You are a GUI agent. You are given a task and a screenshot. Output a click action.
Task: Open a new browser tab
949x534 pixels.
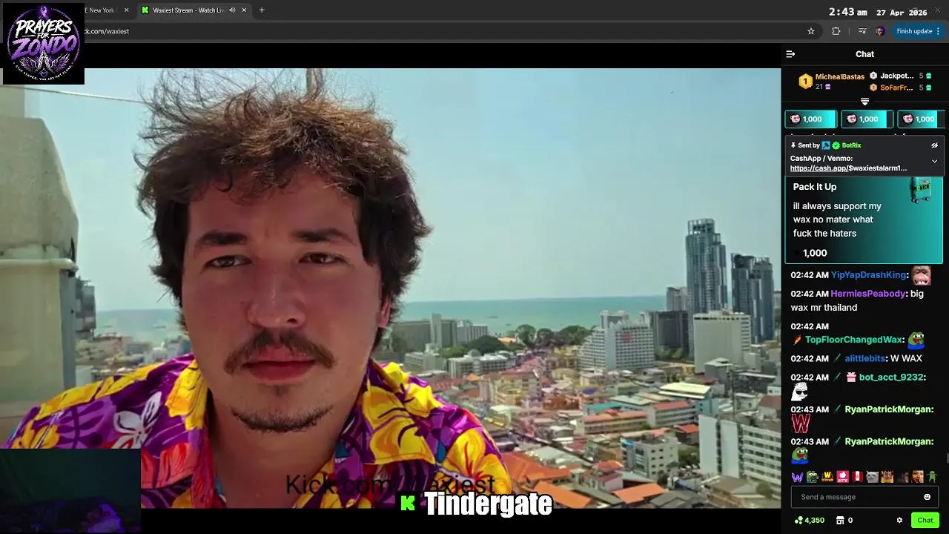coord(262,10)
